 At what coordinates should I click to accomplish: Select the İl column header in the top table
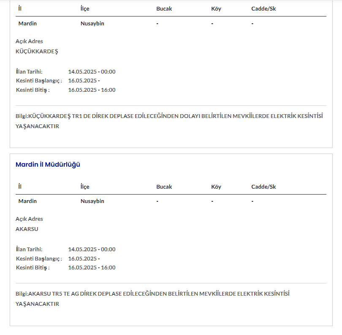20,8
